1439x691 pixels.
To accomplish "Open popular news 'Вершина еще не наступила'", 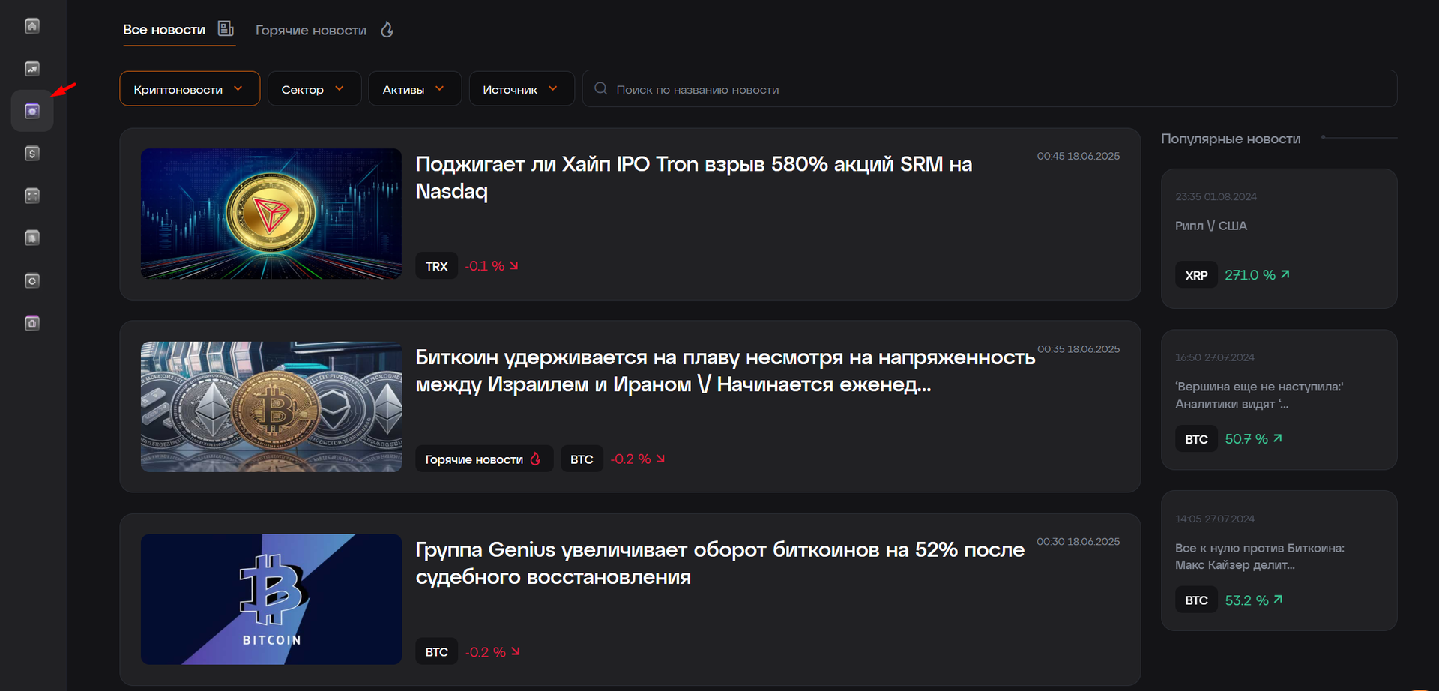I will point(1259,395).
